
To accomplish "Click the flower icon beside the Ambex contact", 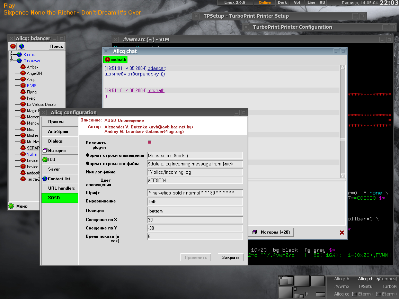I will pyautogui.click(x=23, y=67).
